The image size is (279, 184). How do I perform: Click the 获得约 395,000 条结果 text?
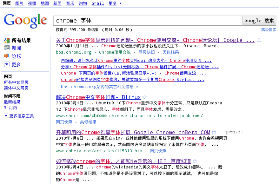point(77,30)
